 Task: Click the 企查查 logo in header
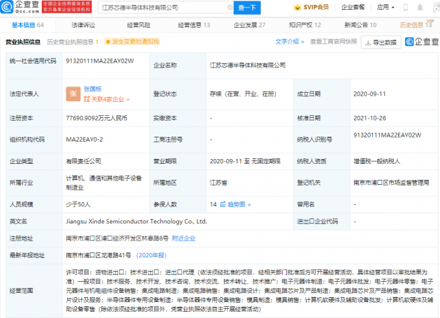pyautogui.click(x=22, y=7)
